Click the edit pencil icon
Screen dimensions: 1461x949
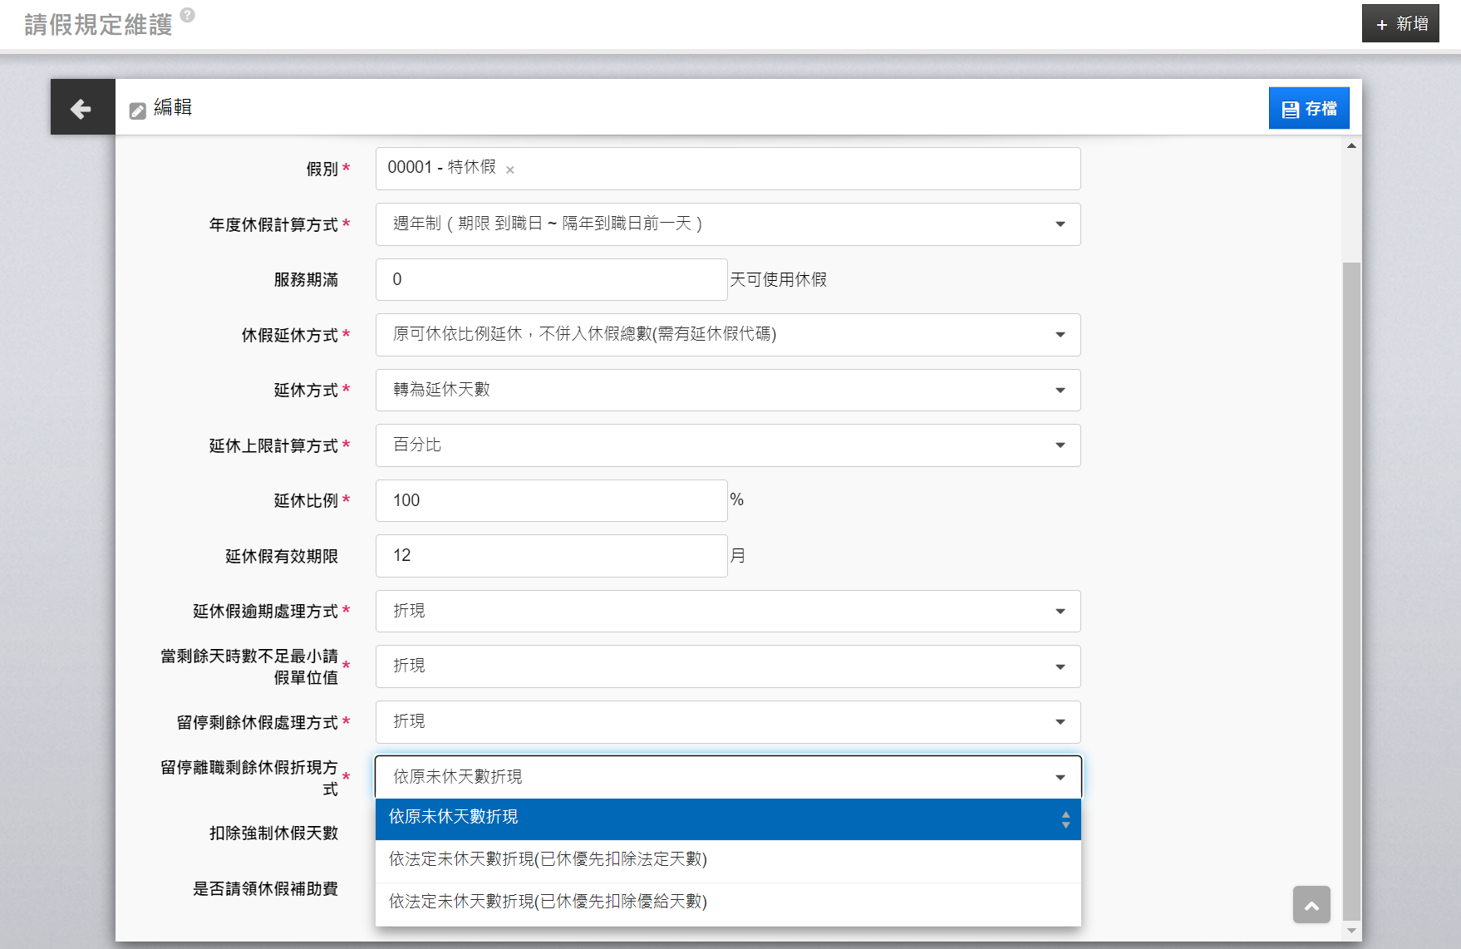pyautogui.click(x=138, y=111)
